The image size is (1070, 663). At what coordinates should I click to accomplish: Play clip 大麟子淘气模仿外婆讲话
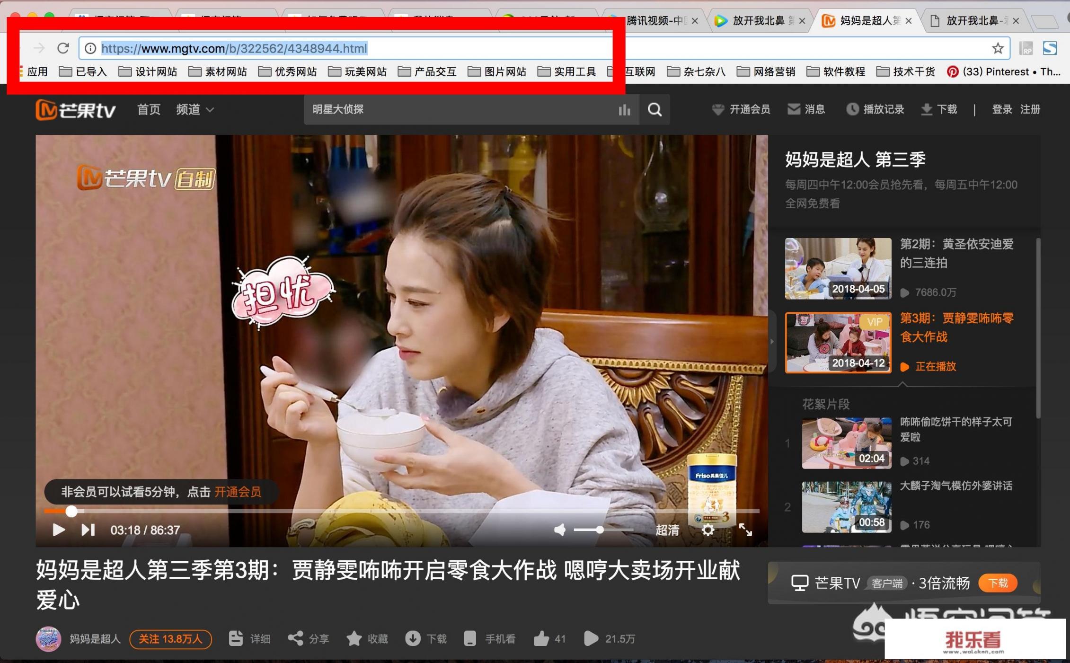(x=847, y=507)
